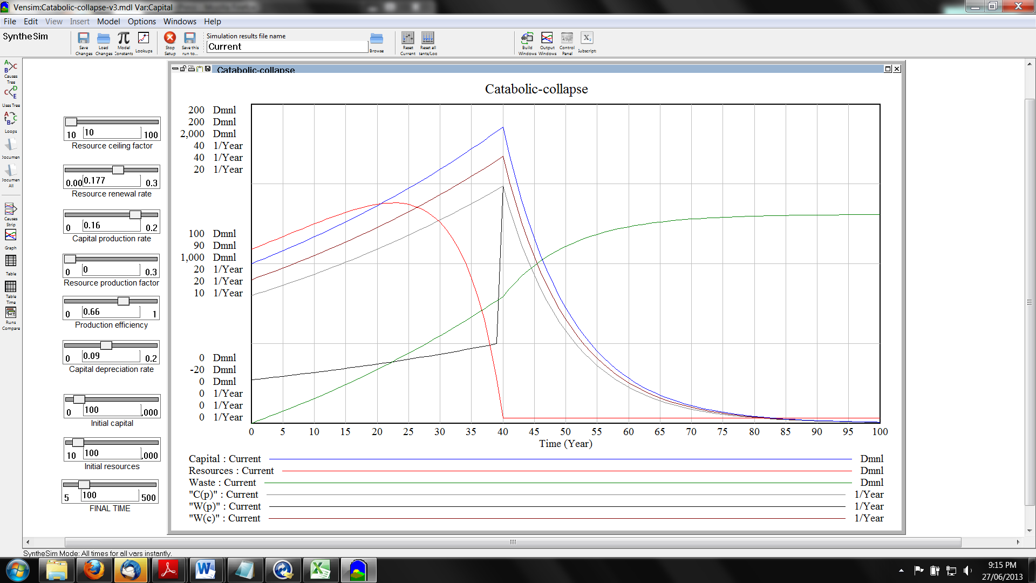Click the Stop Setup toolbar icon

[170, 38]
